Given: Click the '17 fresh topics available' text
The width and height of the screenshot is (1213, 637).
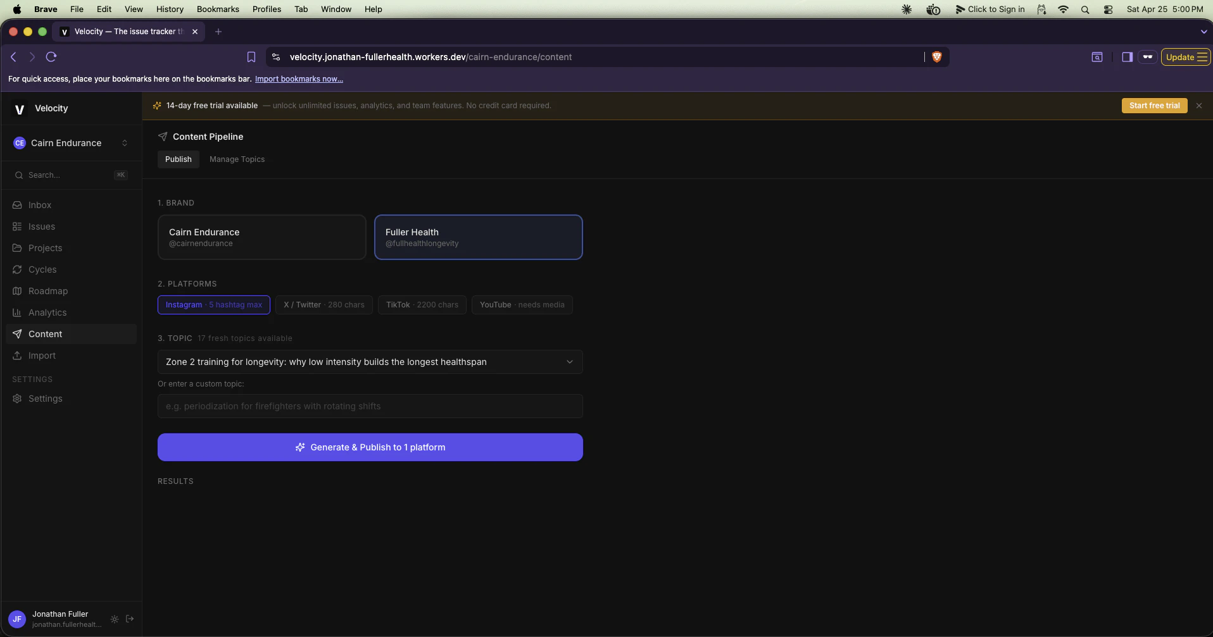Looking at the screenshot, I should (245, 338).
